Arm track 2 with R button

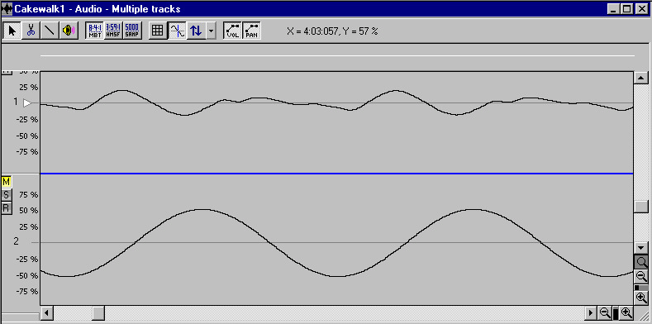pos(7,207)
